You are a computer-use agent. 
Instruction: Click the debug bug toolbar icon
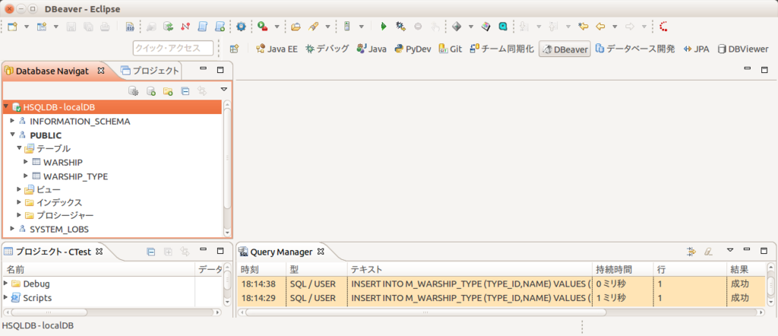pos(400,27)
